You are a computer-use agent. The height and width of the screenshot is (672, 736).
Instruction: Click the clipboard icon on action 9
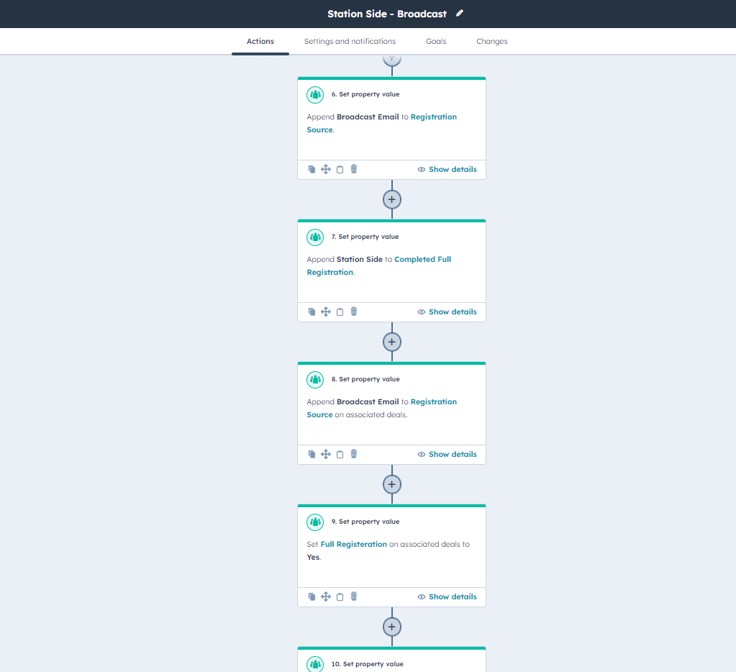pyautogui.click(x=340, y=596)
